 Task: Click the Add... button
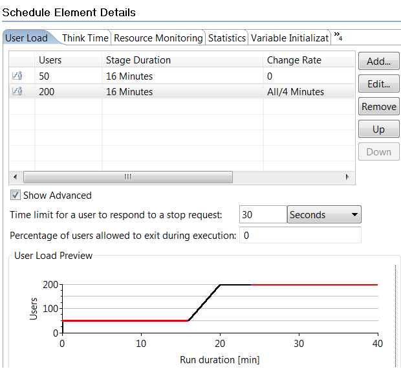(379, 61)
